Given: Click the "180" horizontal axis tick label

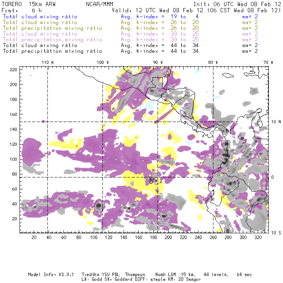Looking at the screenshot, I should pyautogui.click(x=153, y=237).
